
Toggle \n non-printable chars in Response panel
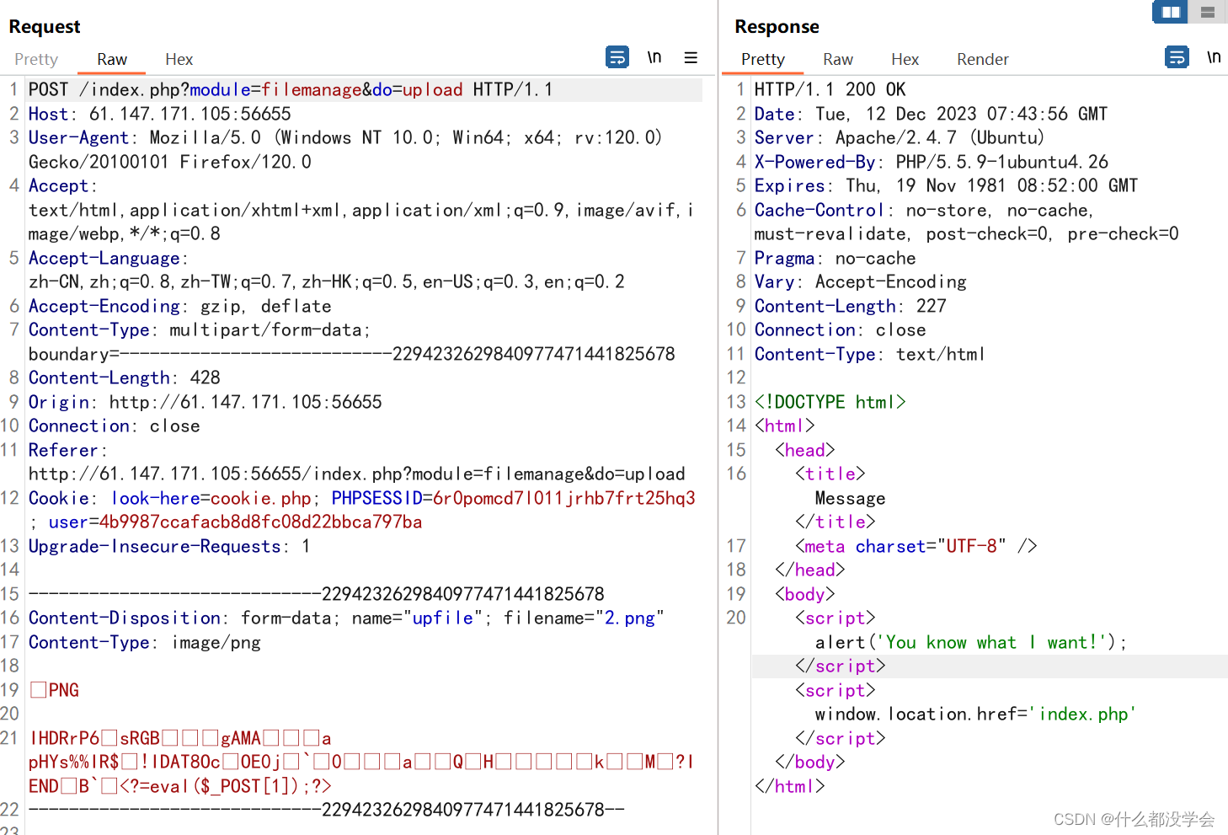(x=1214, y=57)
